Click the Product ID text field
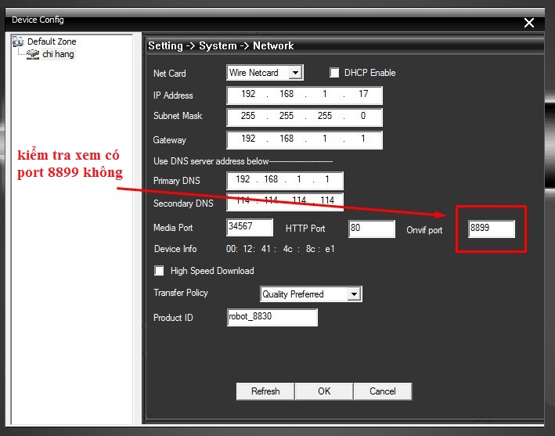The height and width of the screenshot is (436, 555). (272, 317)
